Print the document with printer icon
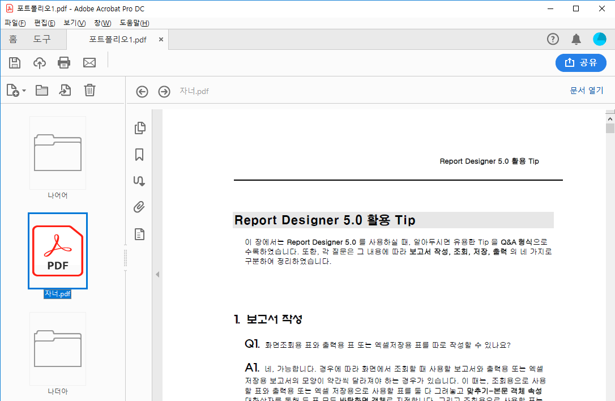 (64, 63)
